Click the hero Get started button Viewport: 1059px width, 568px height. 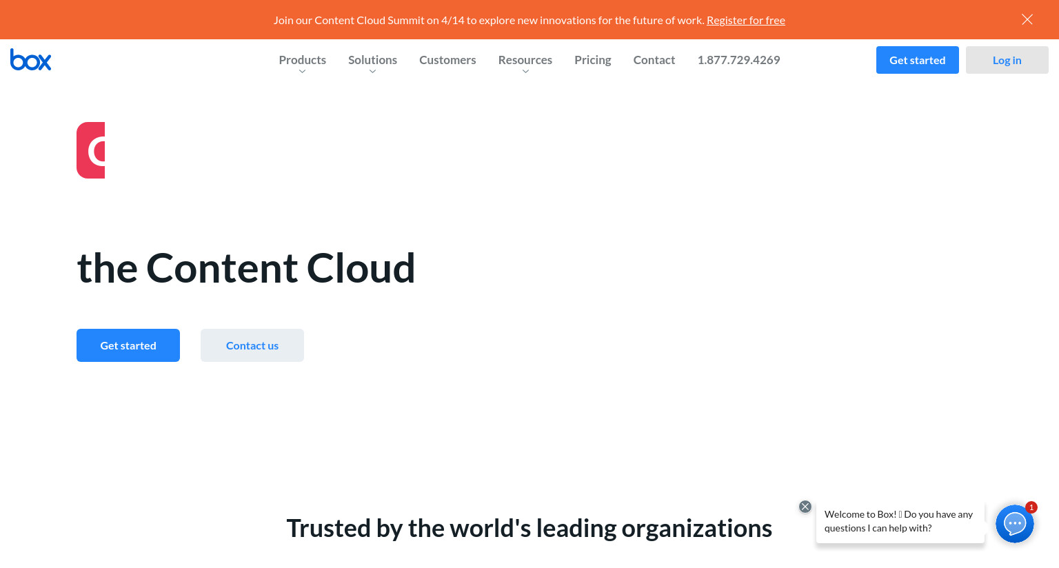pyautogui.click(x=128, y=345)
